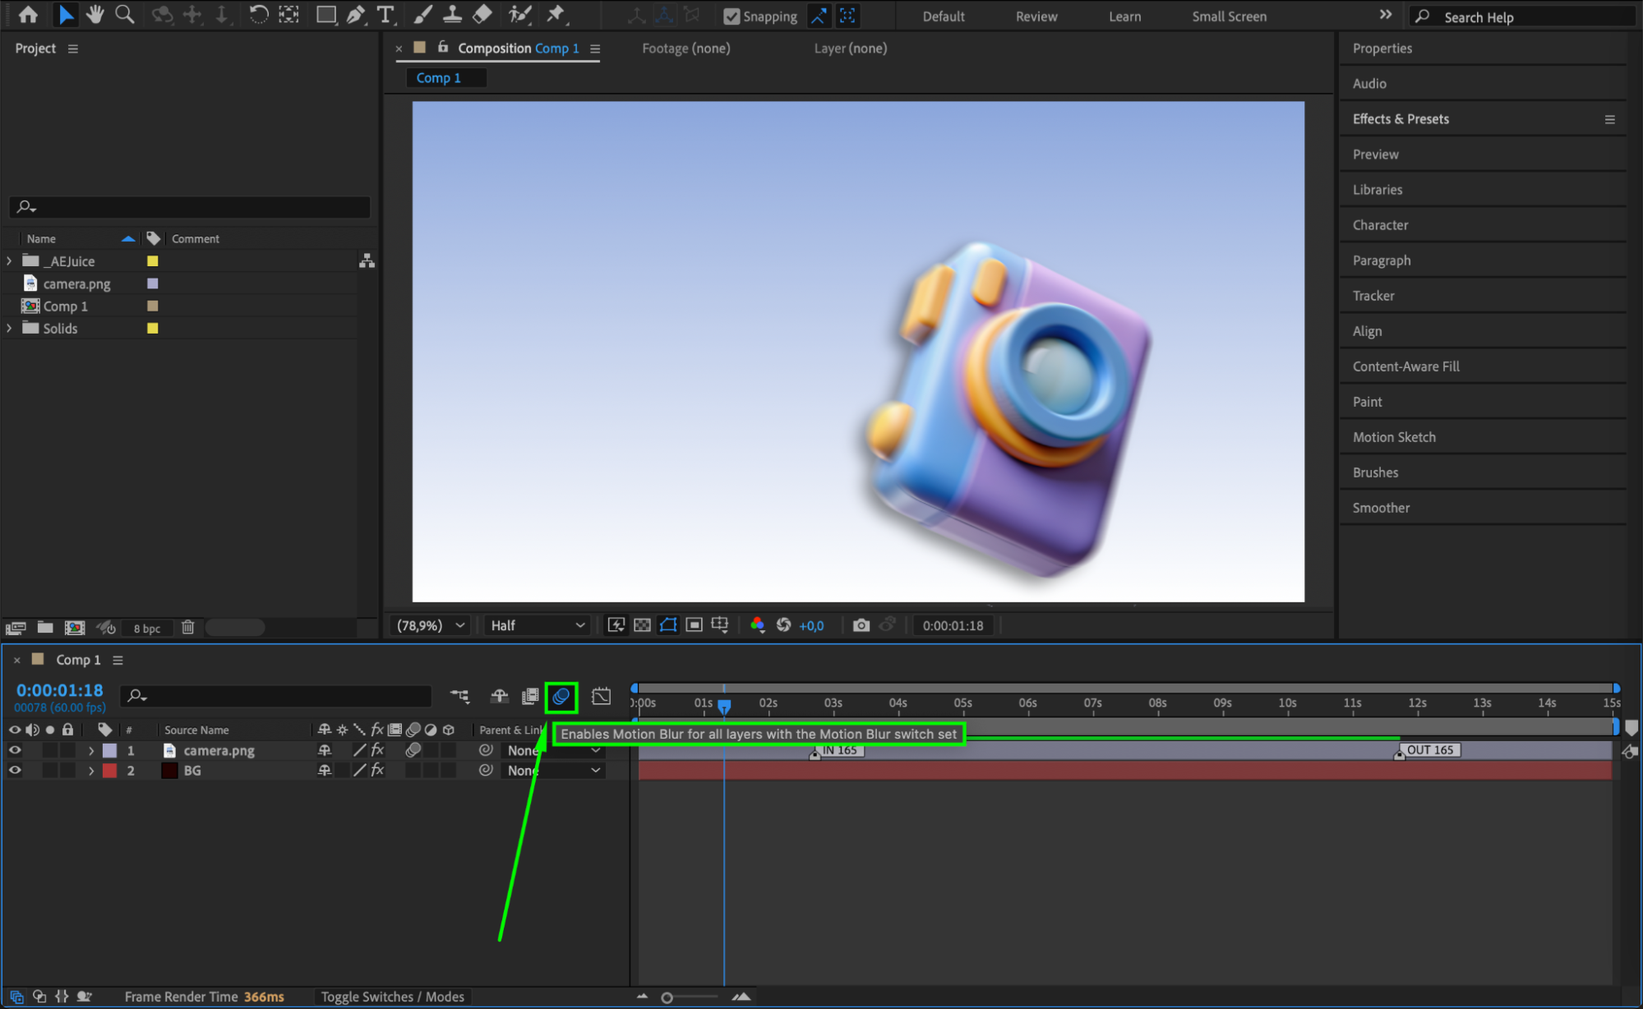This screenshot has width=1643, height=1009.
Task: Toggle the Snapping checkbox
Action: (x=732, y=16)
